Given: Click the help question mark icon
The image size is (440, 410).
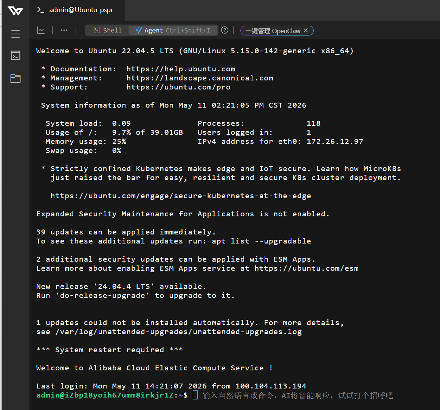Looking at the screenshot, I should click(x=225, y=30).
